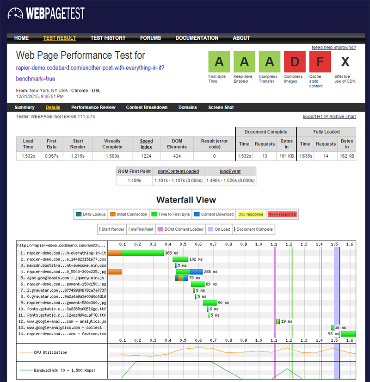Click the 268 ms bar of request 4
Screen dimensions: 370x382
click(189, 271)
